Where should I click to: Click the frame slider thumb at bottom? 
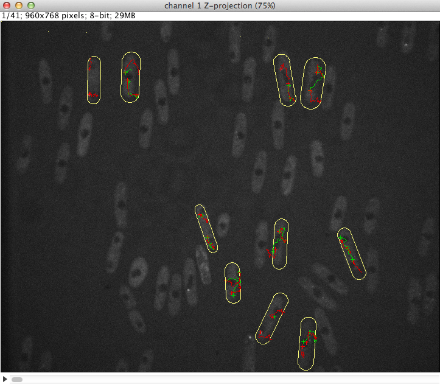[x=17, y=380]
